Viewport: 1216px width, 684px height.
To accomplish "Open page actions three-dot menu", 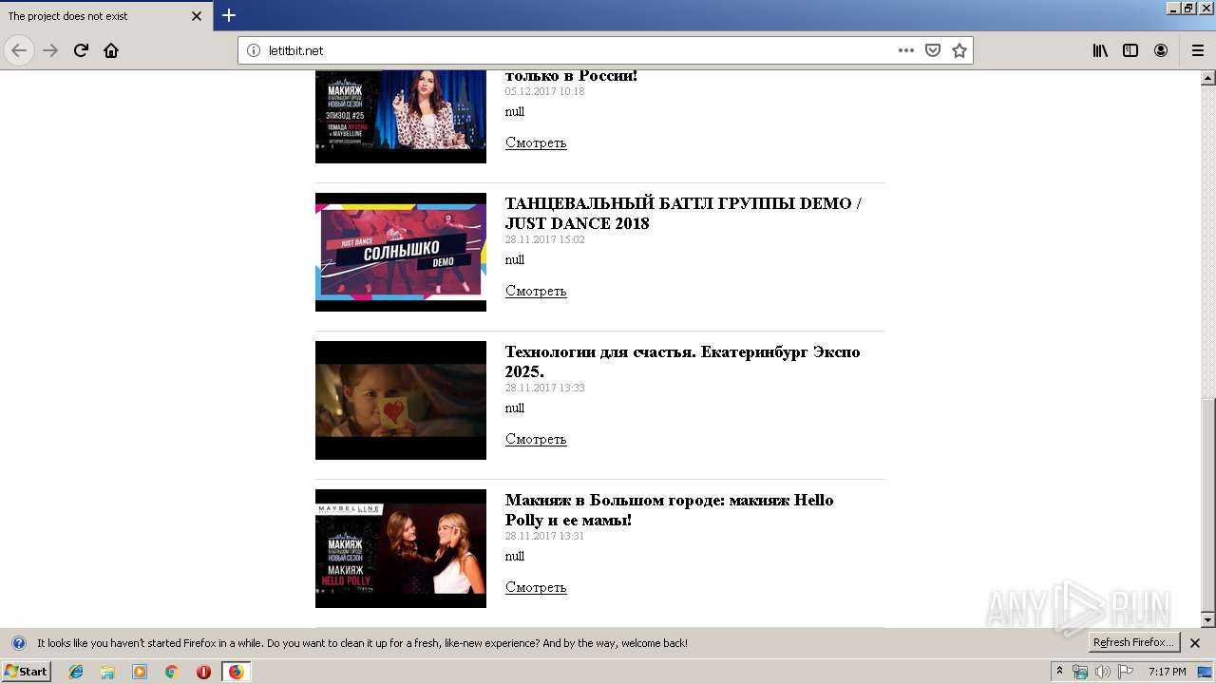I will tap(906, 50).
